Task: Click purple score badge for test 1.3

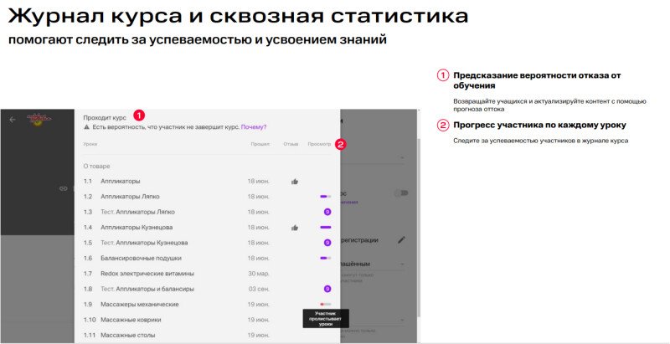Action: pos(327,212)
